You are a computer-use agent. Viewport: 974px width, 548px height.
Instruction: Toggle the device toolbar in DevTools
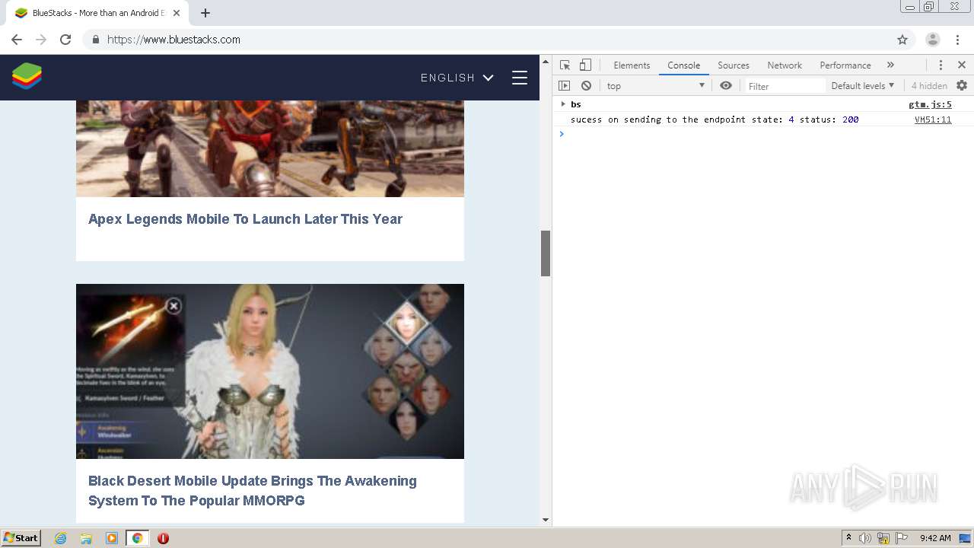(x=585, y=65)
